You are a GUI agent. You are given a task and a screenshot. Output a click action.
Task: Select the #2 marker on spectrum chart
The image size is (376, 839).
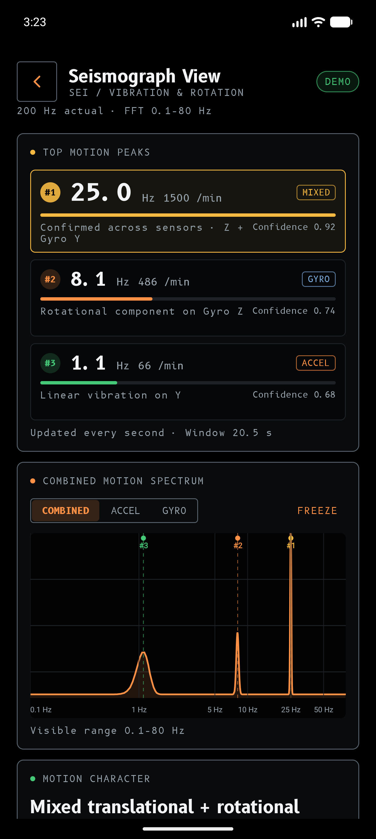238,542
